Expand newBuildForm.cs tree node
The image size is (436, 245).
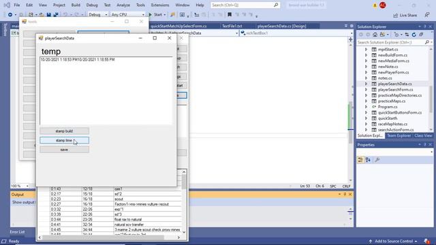367,55
